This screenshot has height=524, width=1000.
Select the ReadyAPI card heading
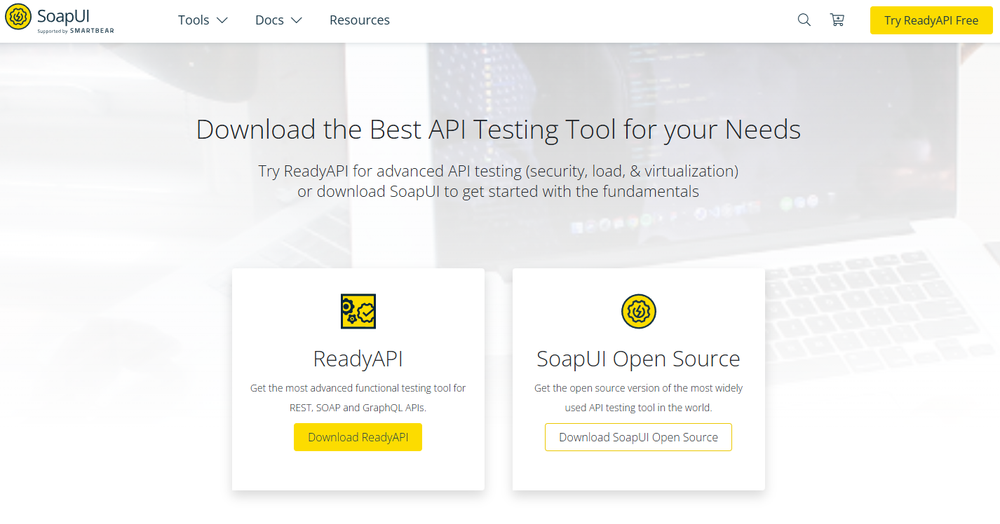pos(358,359)
